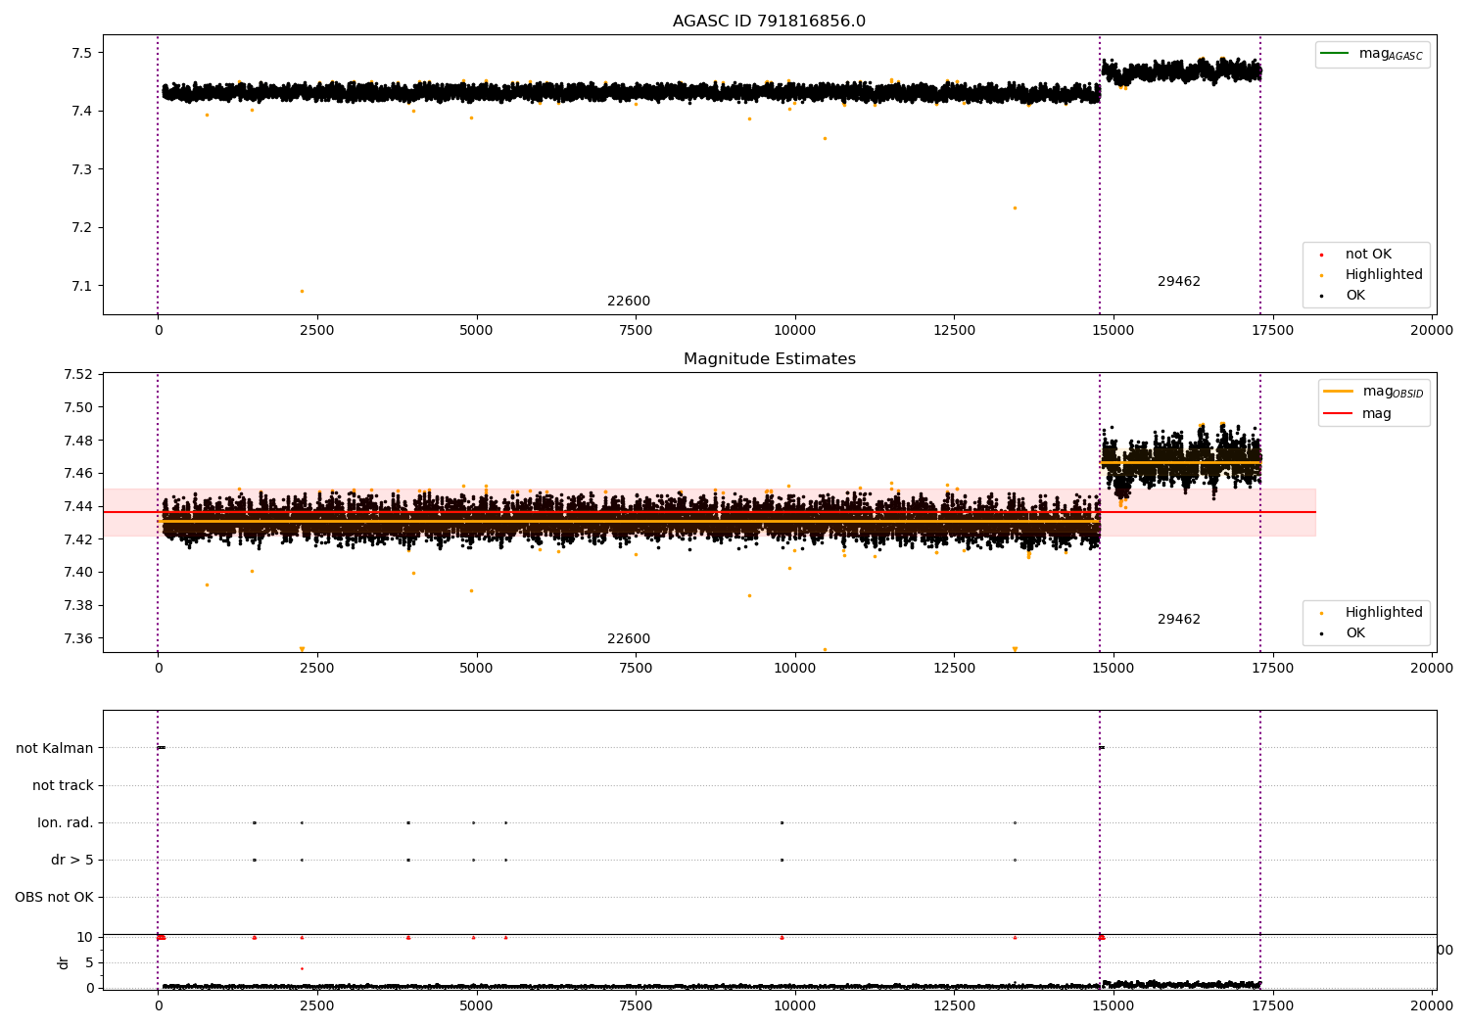Click the title AGASC ID 791816856.0
1469x1028 pixels.
pos(769,22)
